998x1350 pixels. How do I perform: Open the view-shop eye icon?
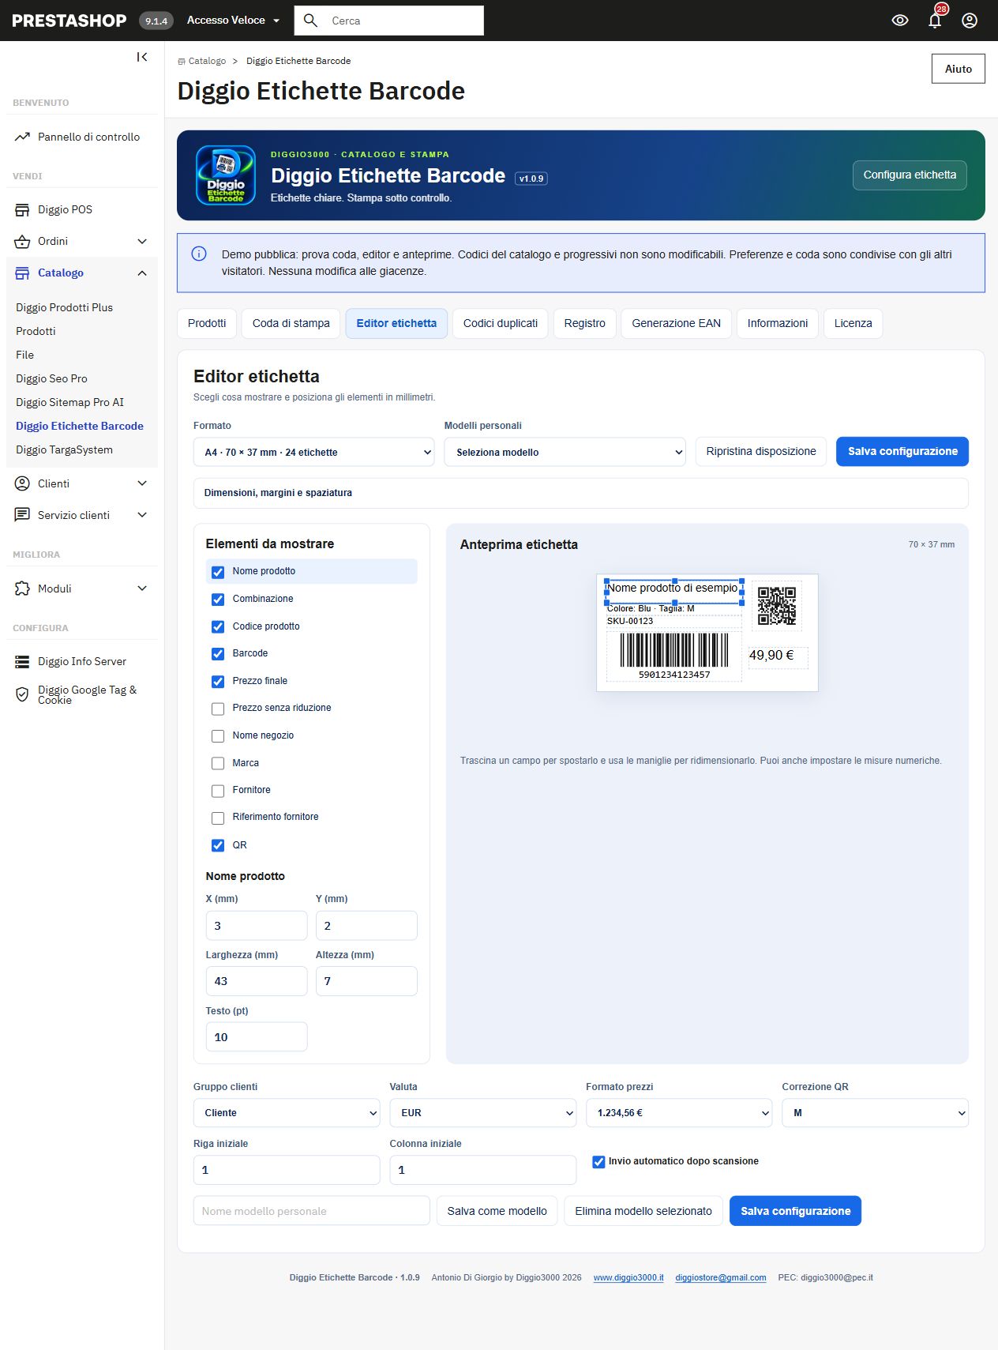(900, 21)
